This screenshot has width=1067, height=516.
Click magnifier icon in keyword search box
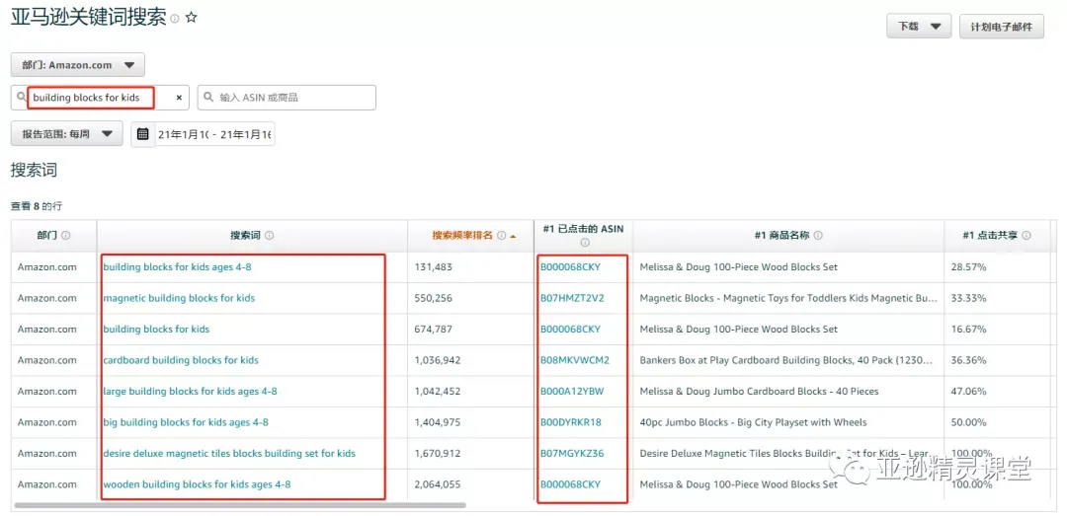22,98
